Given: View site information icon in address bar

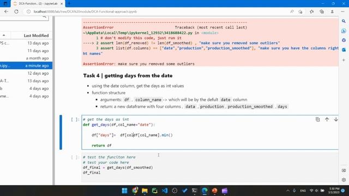Looking at the screenshot, I should 28,11.
